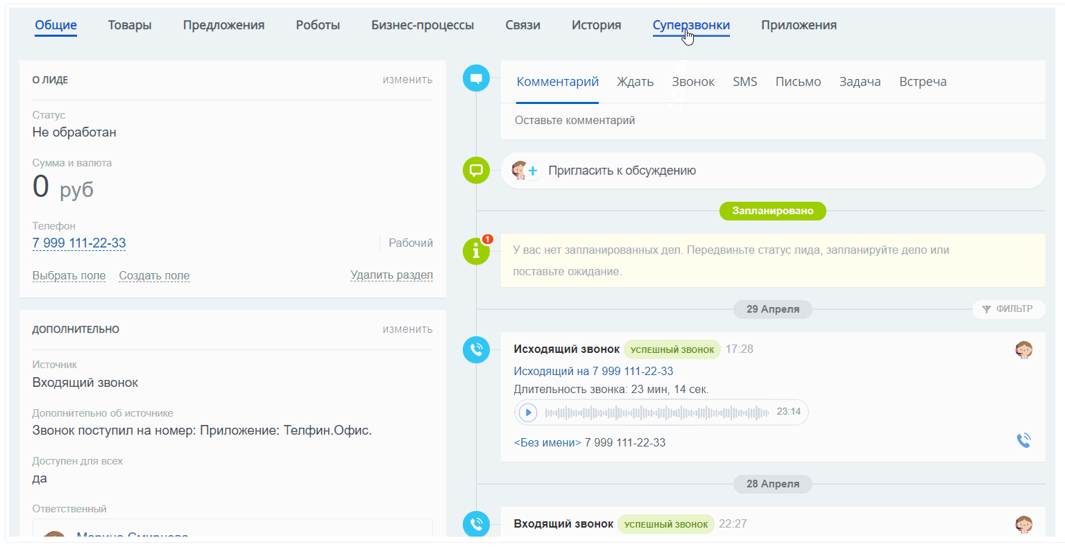Seek within the call recording waveform
The image size is (1065, 547).
coord(656,413)
